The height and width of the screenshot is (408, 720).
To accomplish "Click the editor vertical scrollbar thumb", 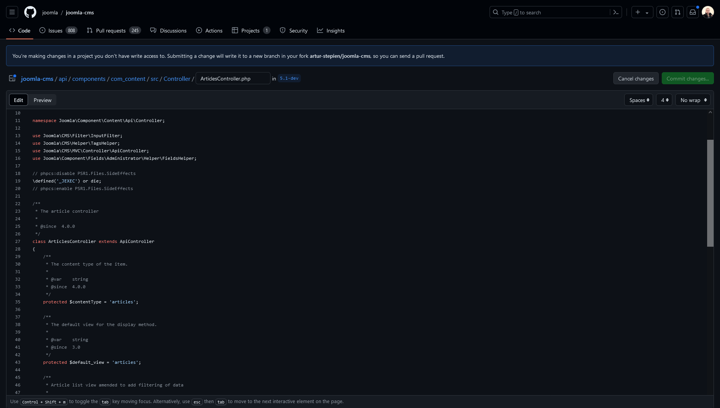I will click(710, 193).
